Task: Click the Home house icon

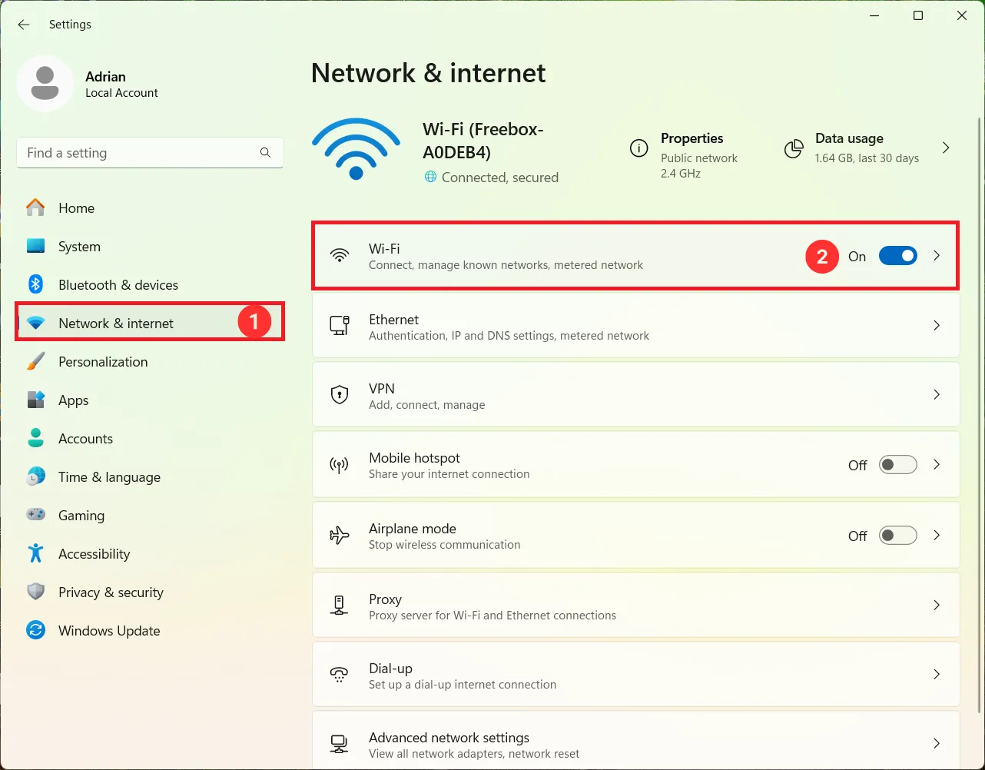Action: pyautogui.click(x=35, y=207)
